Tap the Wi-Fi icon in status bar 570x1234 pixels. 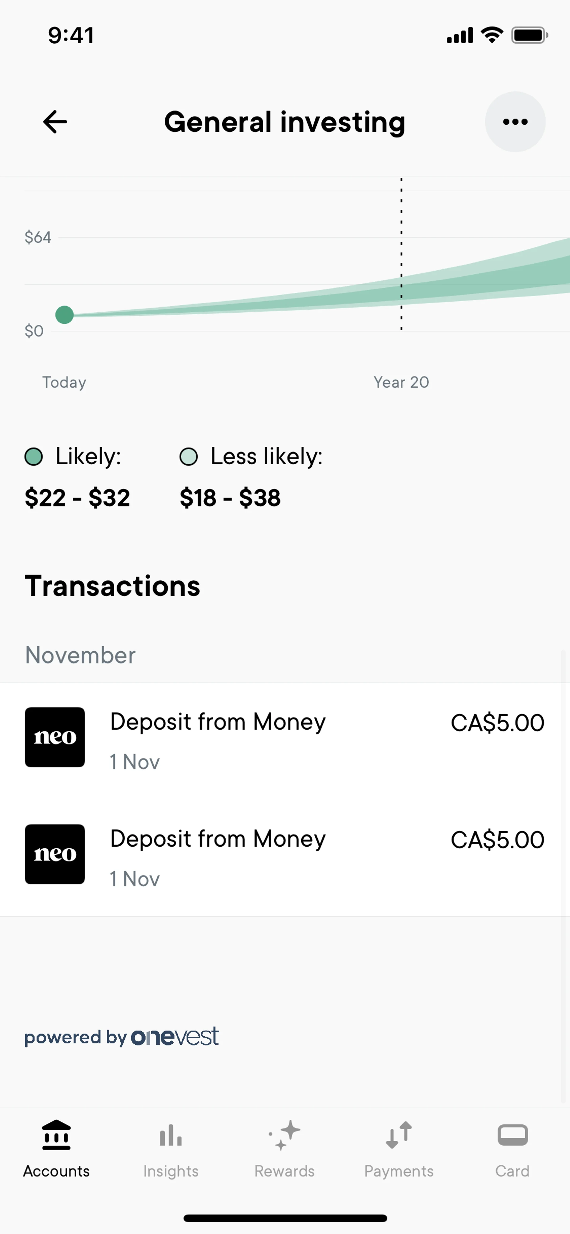tap(492, 35)
